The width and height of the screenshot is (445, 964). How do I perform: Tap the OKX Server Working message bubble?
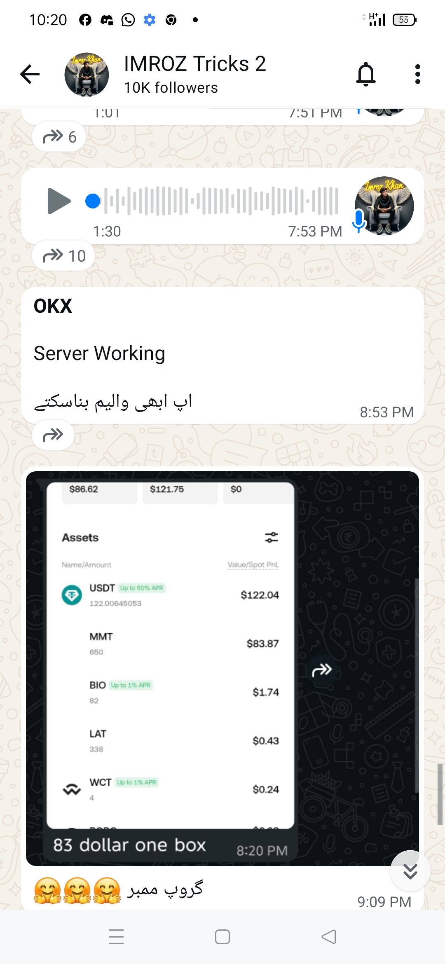coord(222,355)
